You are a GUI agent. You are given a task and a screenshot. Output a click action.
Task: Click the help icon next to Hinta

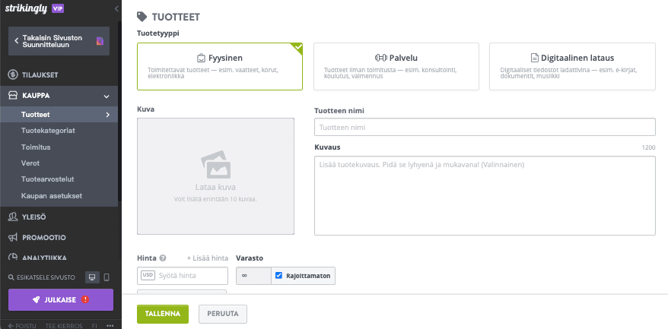163,258
